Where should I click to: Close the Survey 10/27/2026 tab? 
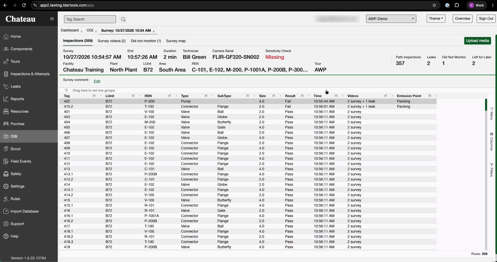[154, 31]
